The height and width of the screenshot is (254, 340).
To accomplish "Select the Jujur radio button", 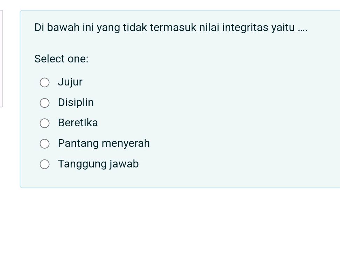I will click(x=44, y=82).
